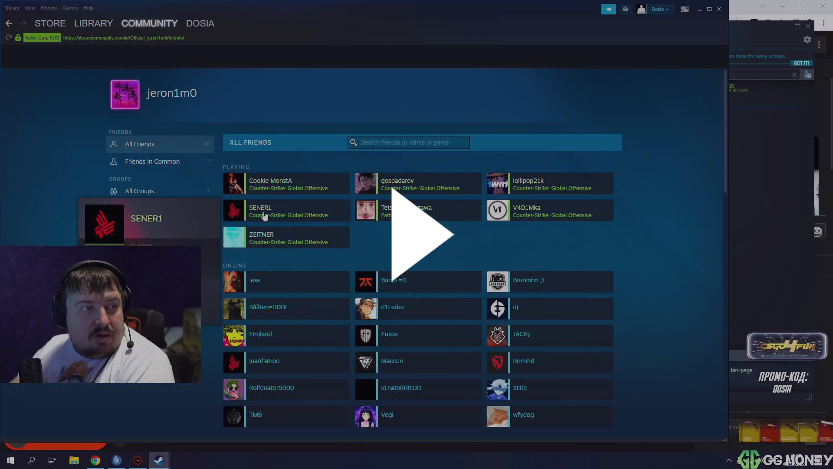
Task: Open Task View from the taskbar
Action: (x=52, y=460)
